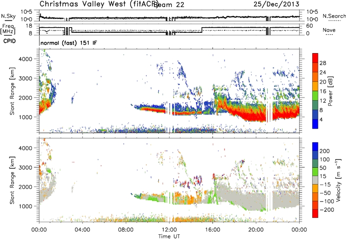
Task: Click the "04:00" time axis label
Action: pyautogui.click(x=83, y=230)
